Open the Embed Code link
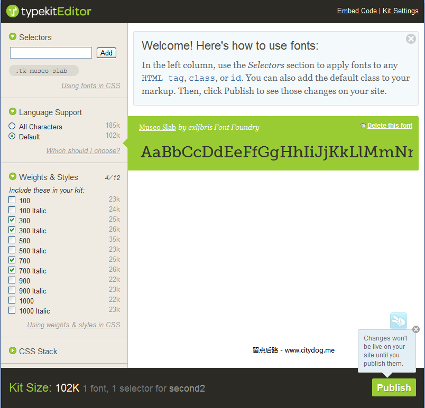Viewport: 425px width, 408px height. pyautogui.click(x=357, y=11)
